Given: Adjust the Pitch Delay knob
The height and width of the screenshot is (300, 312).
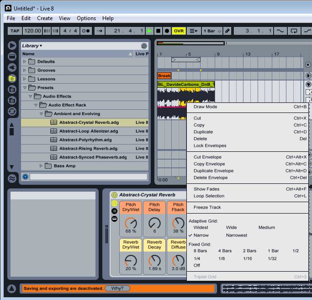Looking at the screenshot, I should pos(154,223).
